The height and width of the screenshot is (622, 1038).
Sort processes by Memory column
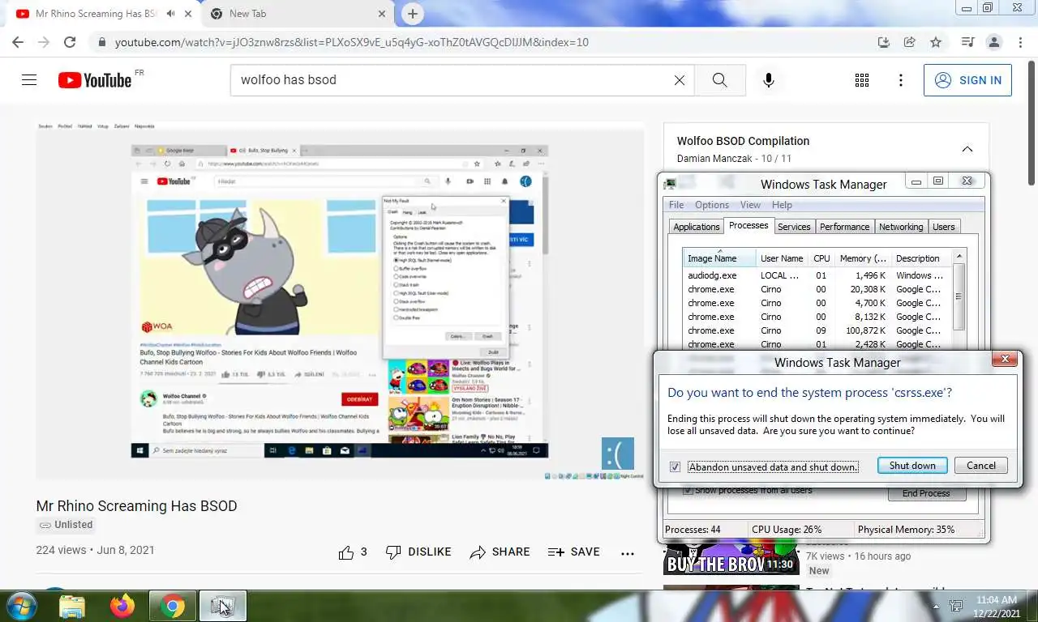coord(863,258)
